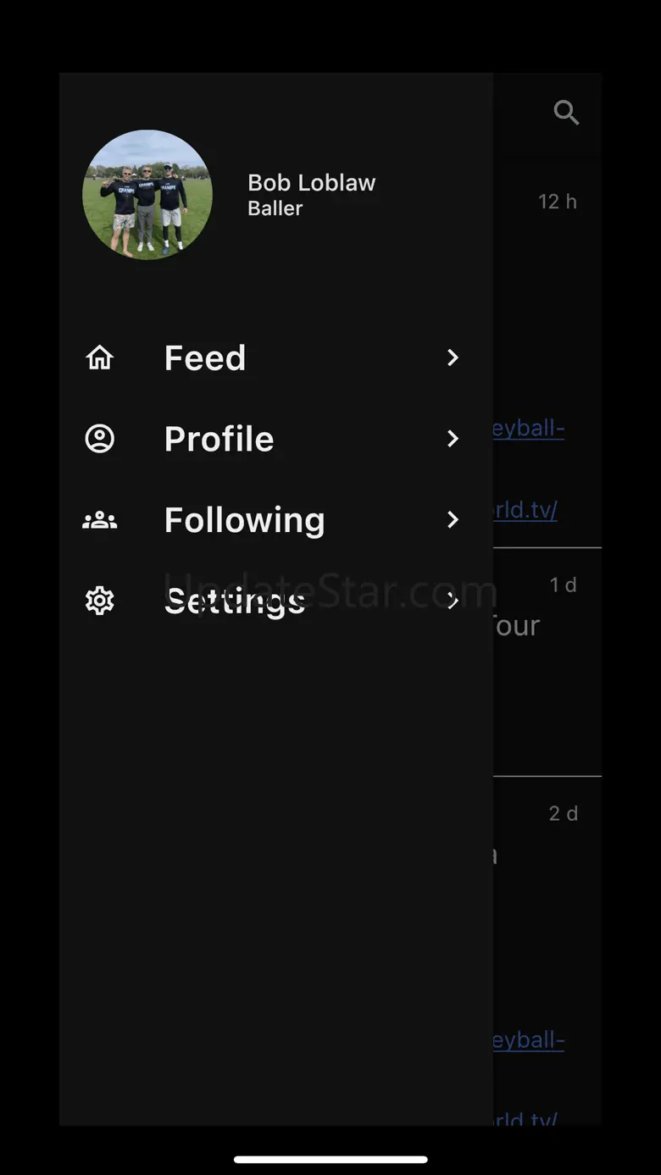Tap Bob Loblaw's profile photo
Viewport: 661px width, 1175px height.
(147, 194)
